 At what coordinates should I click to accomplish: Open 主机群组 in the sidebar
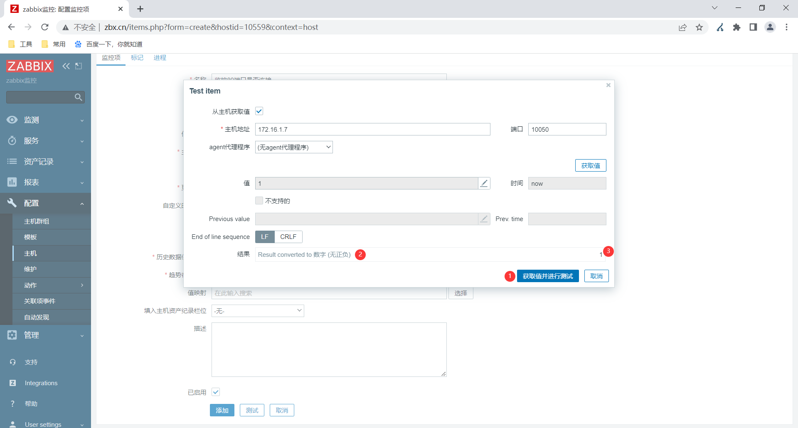pos(52,221)
